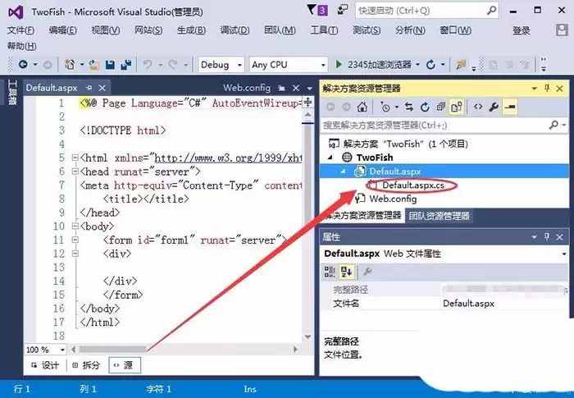The width and height of the screenshot is (574, 398).
Task: Select Web.config in Solution Explorer
Action: tap(393, 199)
